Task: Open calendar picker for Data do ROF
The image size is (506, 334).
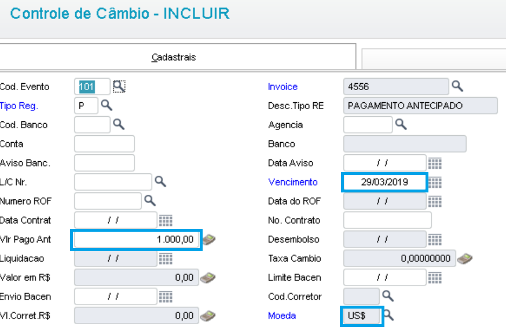Action: (435, 202)
